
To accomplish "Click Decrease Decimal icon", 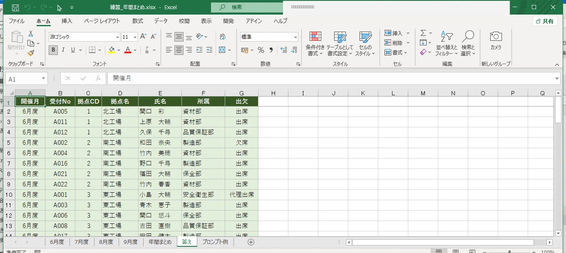I will pos(293,50).
